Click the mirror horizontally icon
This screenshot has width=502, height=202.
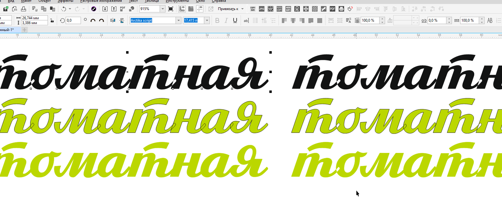click(112, 20)
